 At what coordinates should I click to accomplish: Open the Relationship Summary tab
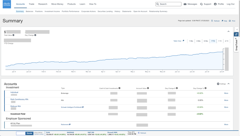[x=158, y=11]
